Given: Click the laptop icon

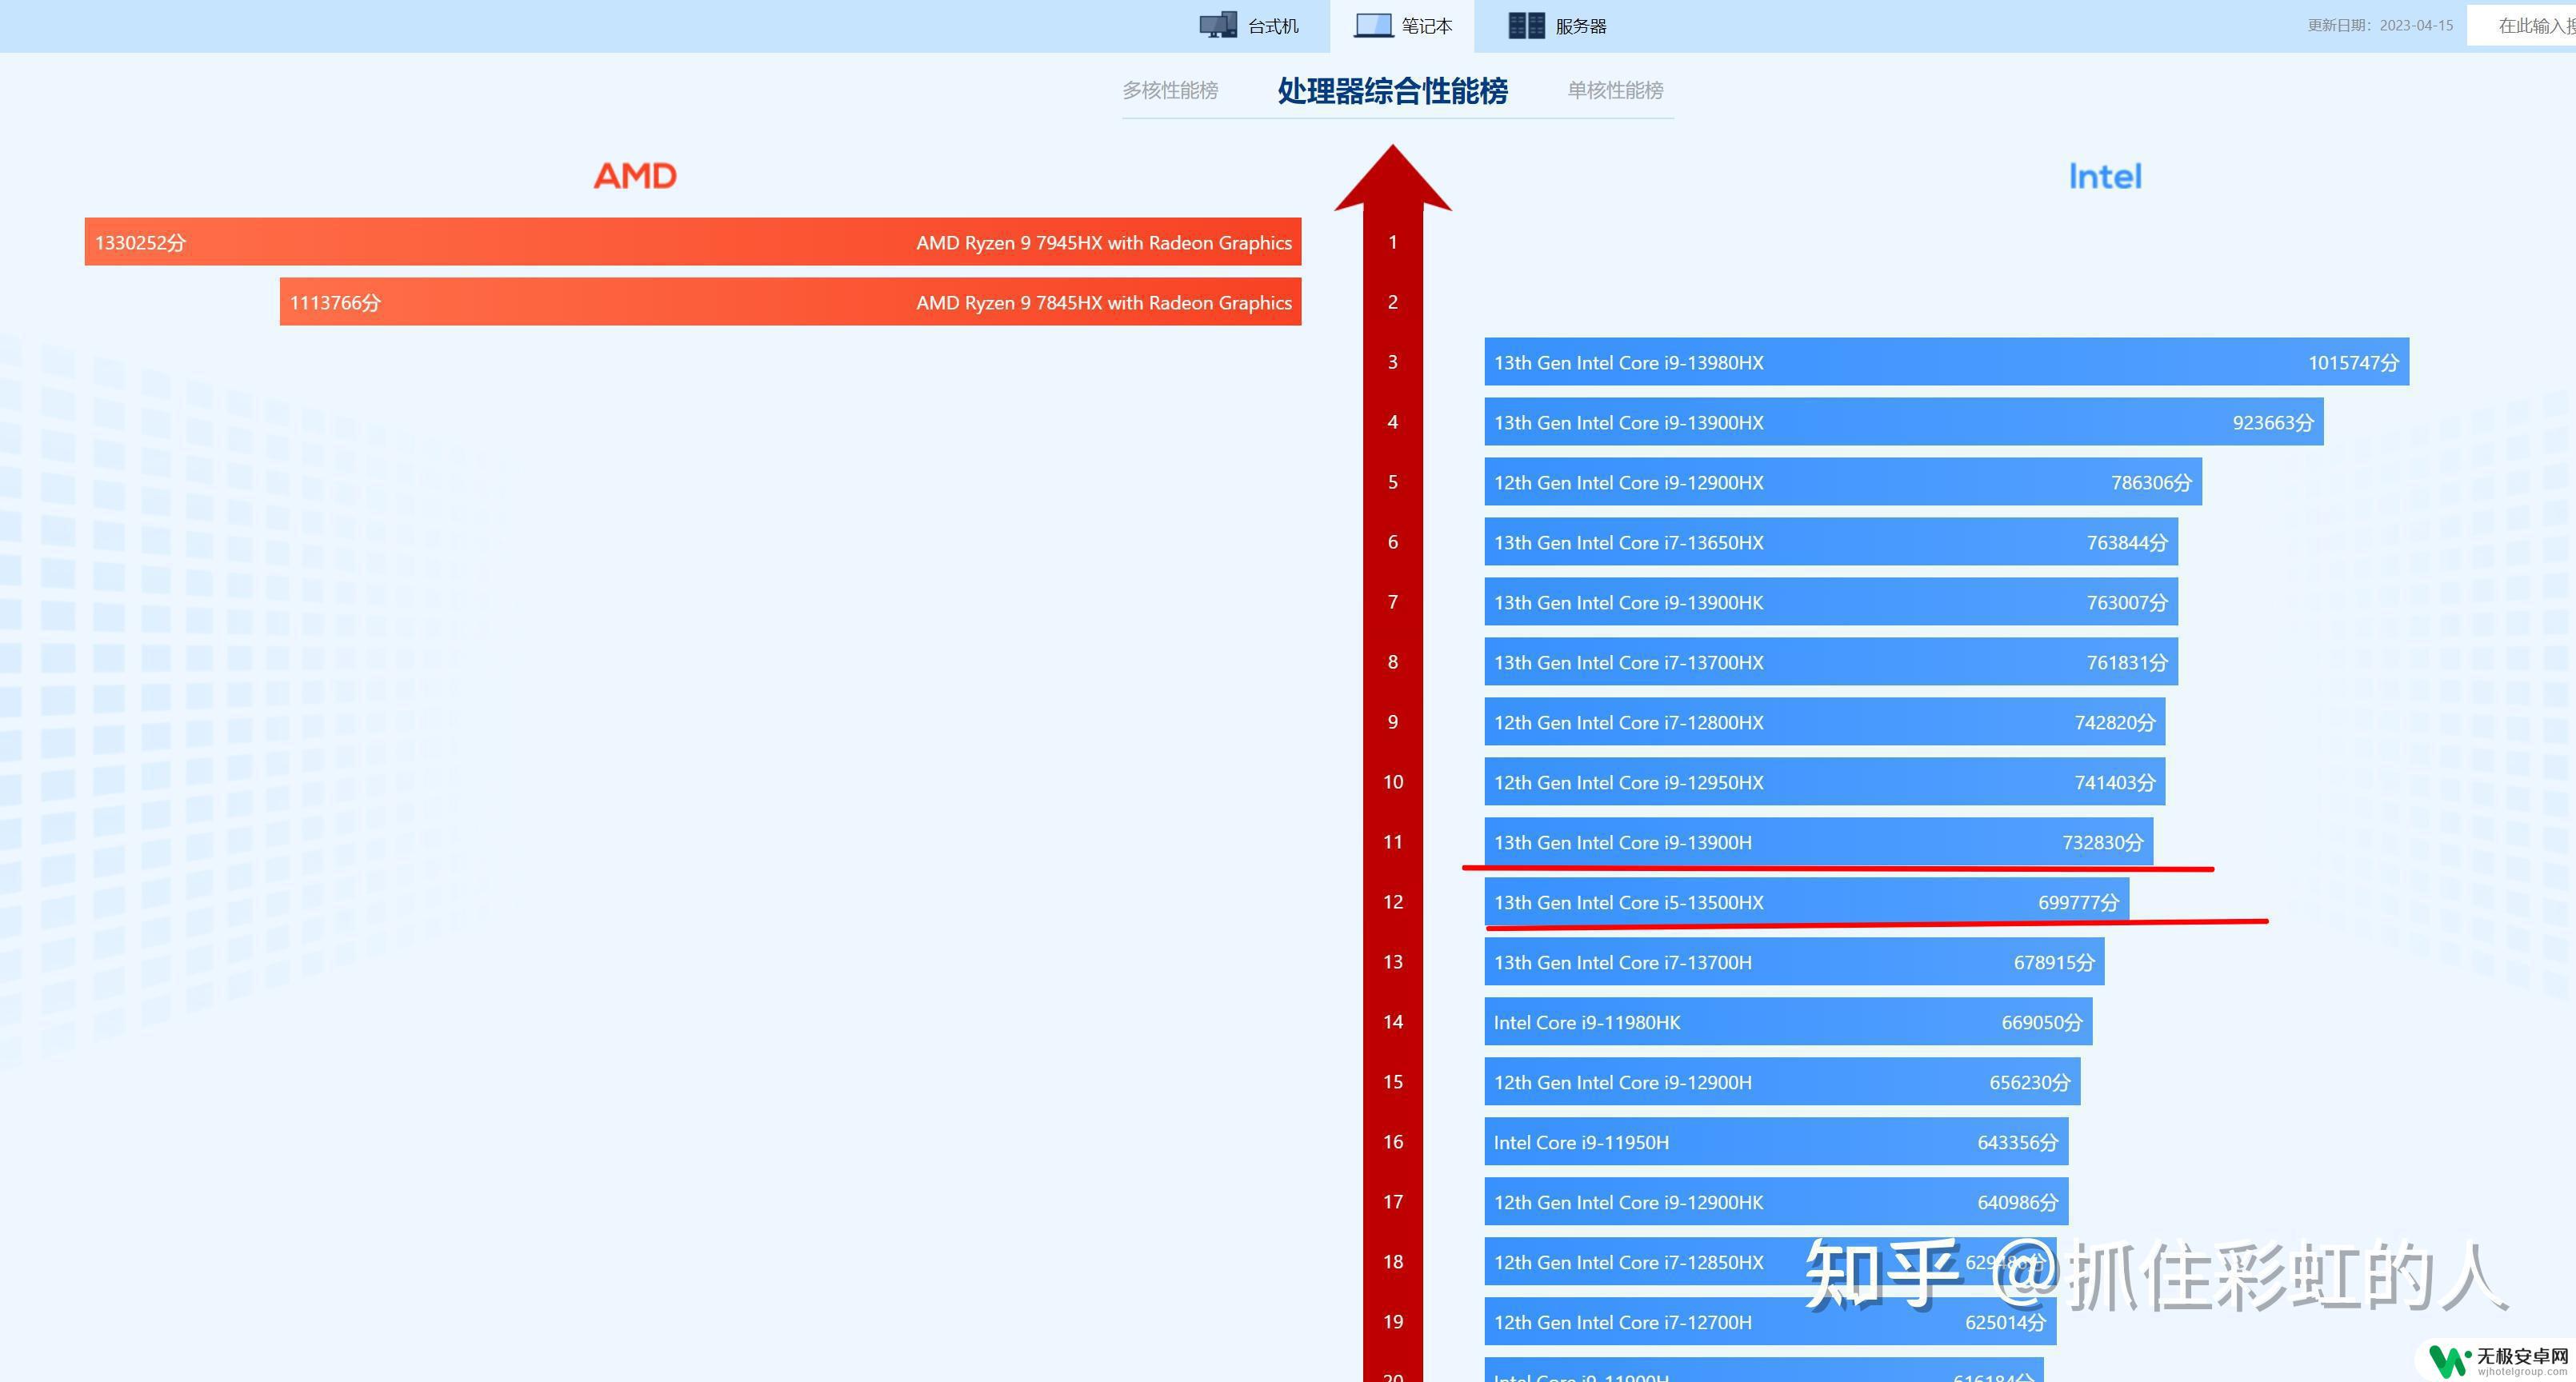Looking at the screenshot, I should 1373,25.
